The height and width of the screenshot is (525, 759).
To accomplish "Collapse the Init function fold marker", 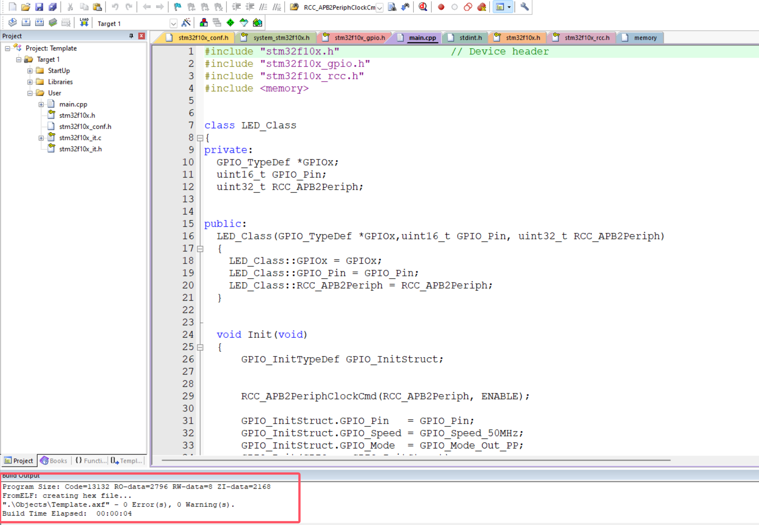I will pos(200,347).
